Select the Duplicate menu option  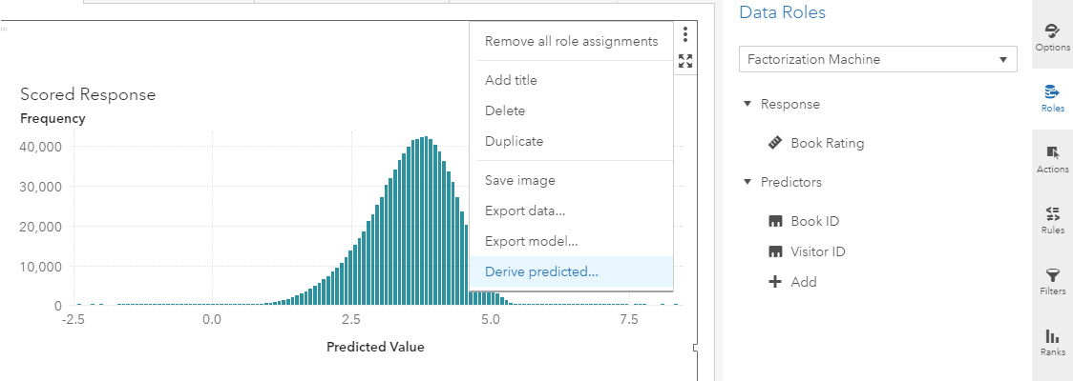(x=514, y=141)
